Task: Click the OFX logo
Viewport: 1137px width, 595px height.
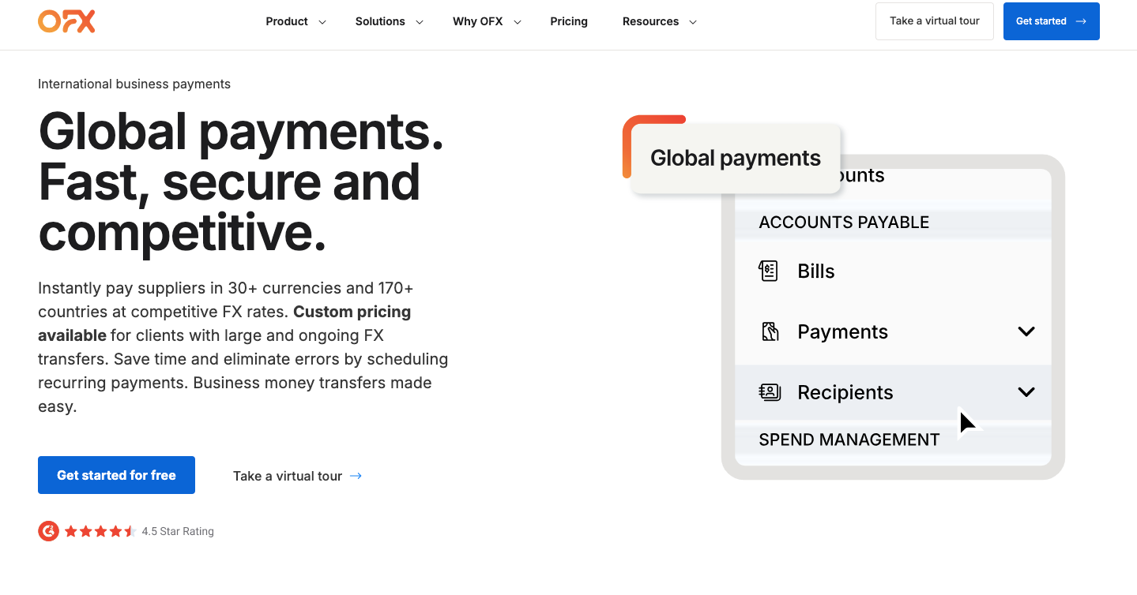Action: [66, 21]
